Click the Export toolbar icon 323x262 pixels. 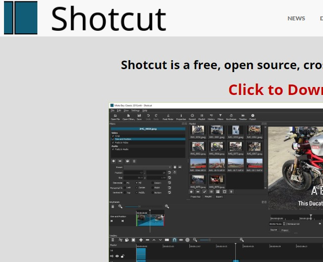click(253, 117)
